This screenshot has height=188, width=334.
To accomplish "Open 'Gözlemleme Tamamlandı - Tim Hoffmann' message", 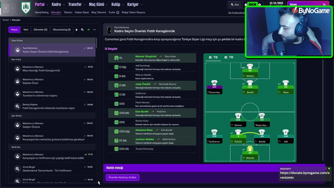I will tap(52, 169).
